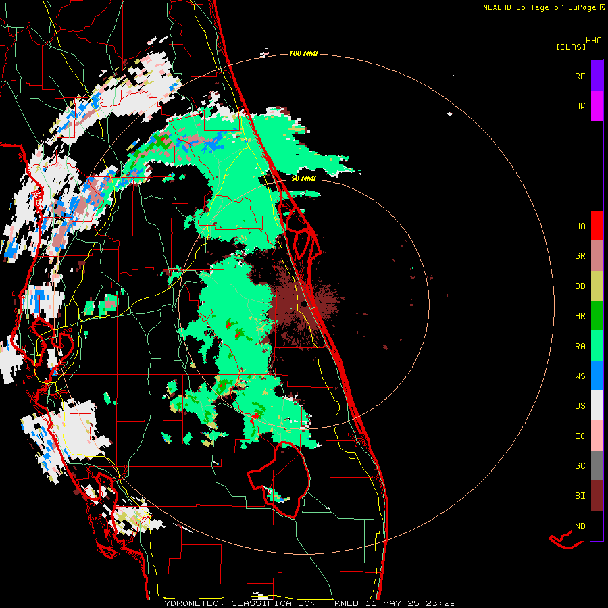Click the HR legend label

[x=580, y=316]
